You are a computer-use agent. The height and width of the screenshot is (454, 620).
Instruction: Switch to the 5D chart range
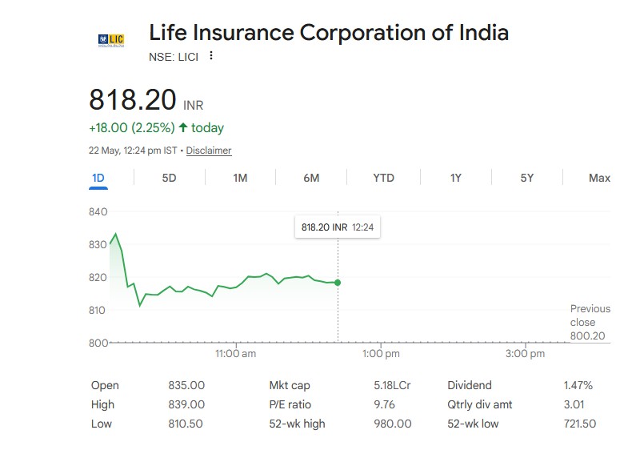[169, 178]
